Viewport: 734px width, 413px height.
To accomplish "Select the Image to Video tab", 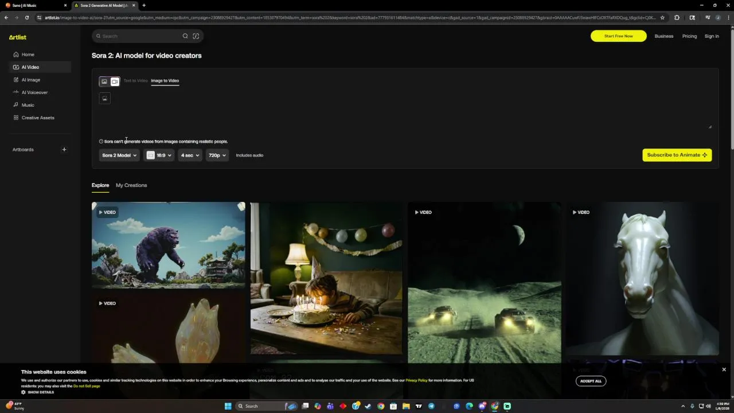I will pyautogui.click(x=165, y=81).
